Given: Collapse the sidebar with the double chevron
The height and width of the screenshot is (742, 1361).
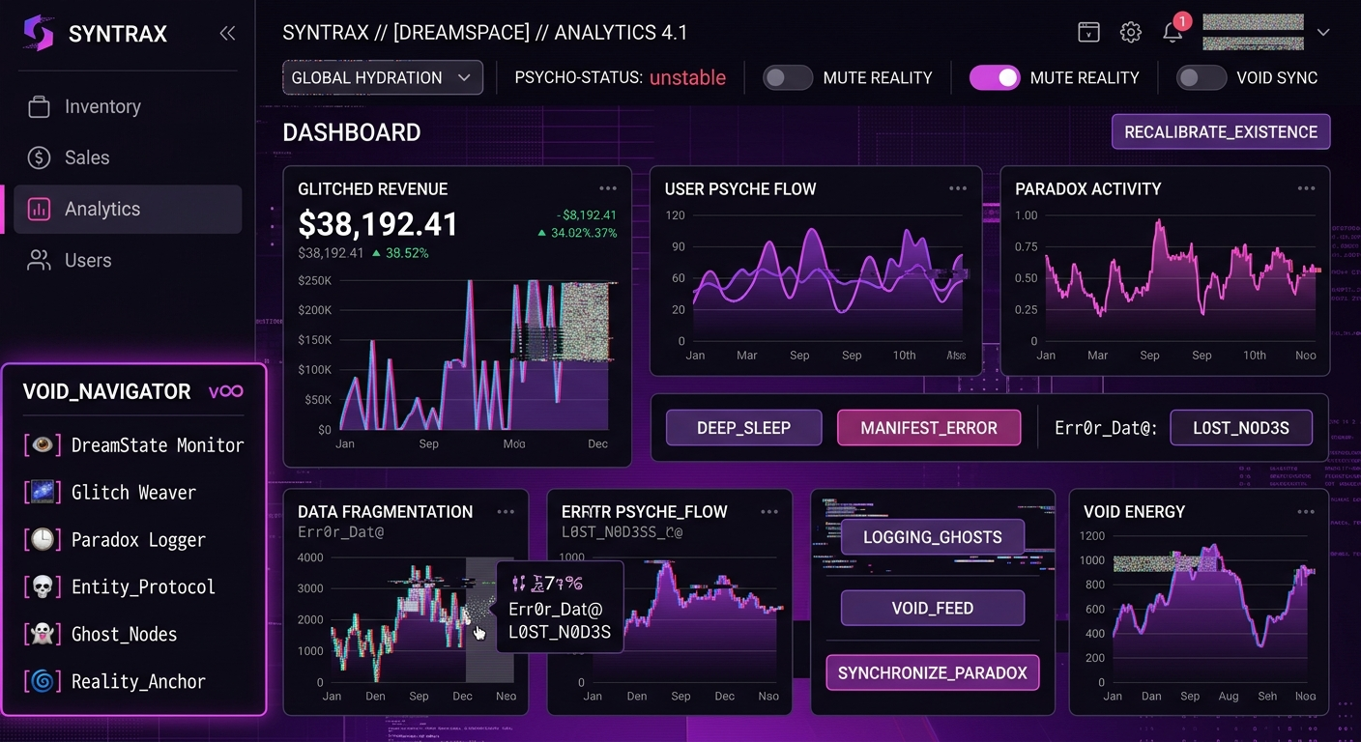Looking at the screenshot, I should (227, 32).
